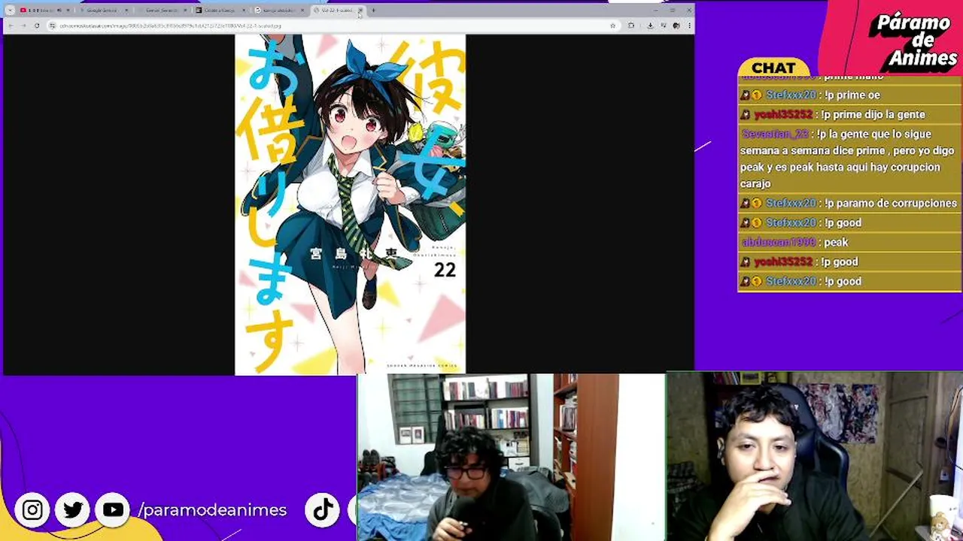The image size is (963, 541).
Task: Click the /paramodeanimes handle text
Action: tap(212, 510)
